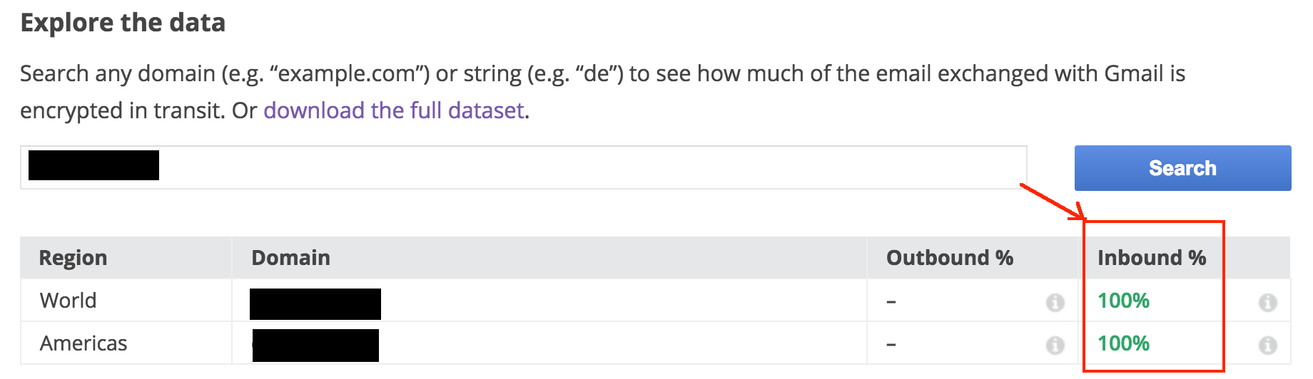Open info icon for Americas outbound value
This screenshot has height=379, width=1313.
(1055, 345)
